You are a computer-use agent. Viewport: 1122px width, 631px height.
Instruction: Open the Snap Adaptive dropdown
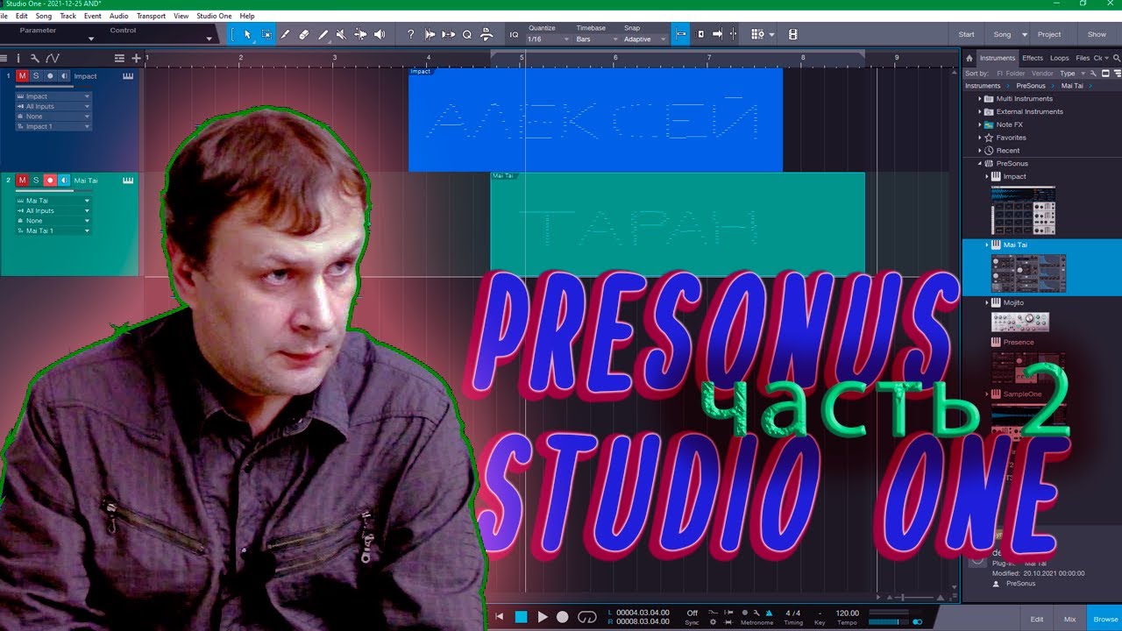pyautogui.click(x=644, y=39)
